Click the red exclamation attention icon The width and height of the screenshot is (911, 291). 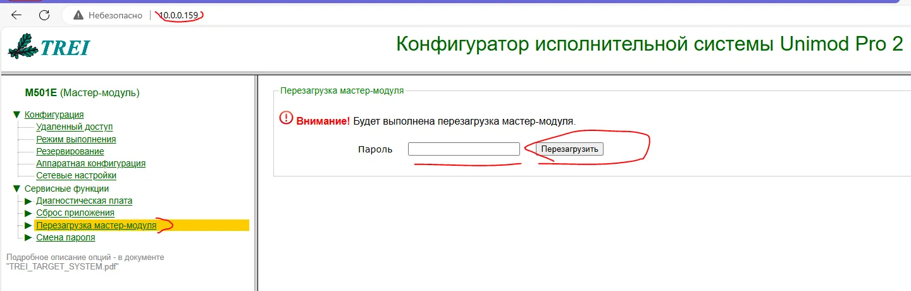287,118
